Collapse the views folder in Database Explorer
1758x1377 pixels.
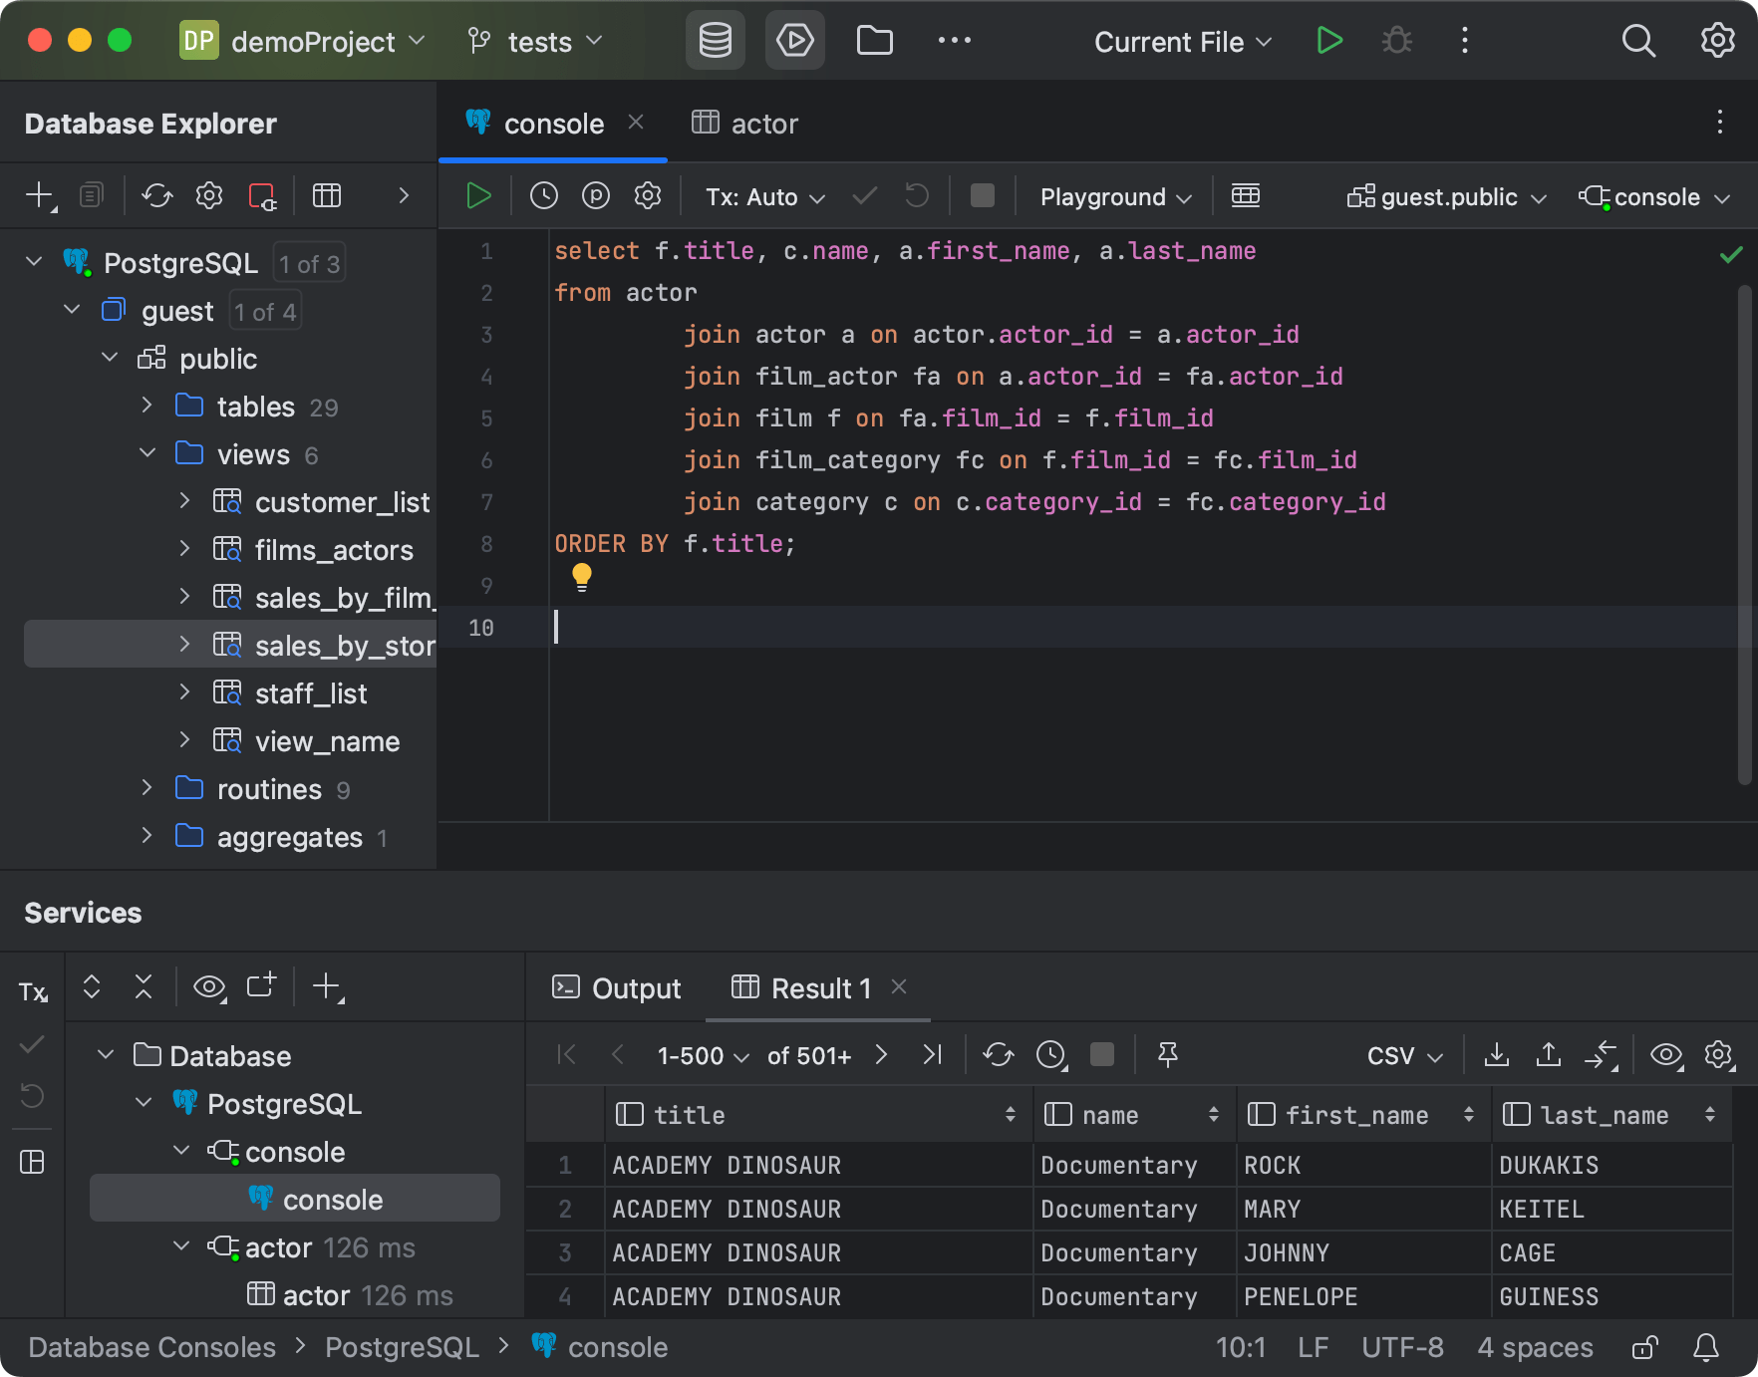tap(147, 453)
